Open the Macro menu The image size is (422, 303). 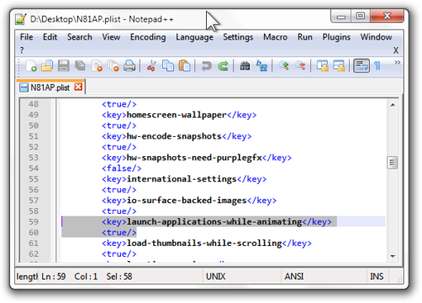(x=276, y=37)
